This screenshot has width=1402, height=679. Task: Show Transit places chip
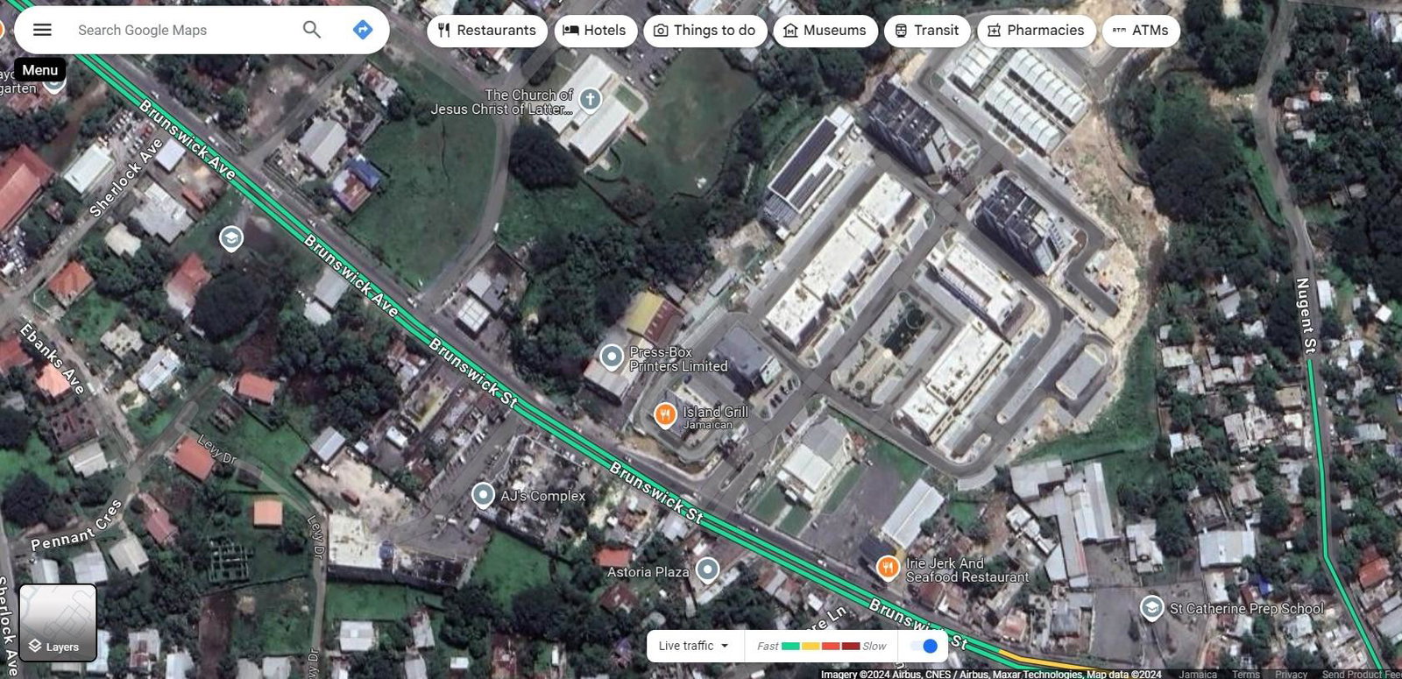pos(927,31)
